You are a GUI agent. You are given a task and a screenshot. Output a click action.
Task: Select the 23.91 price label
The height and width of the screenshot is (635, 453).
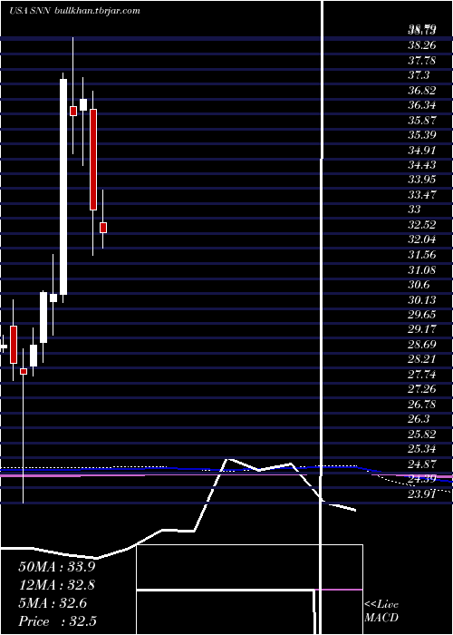click(422, 493)
